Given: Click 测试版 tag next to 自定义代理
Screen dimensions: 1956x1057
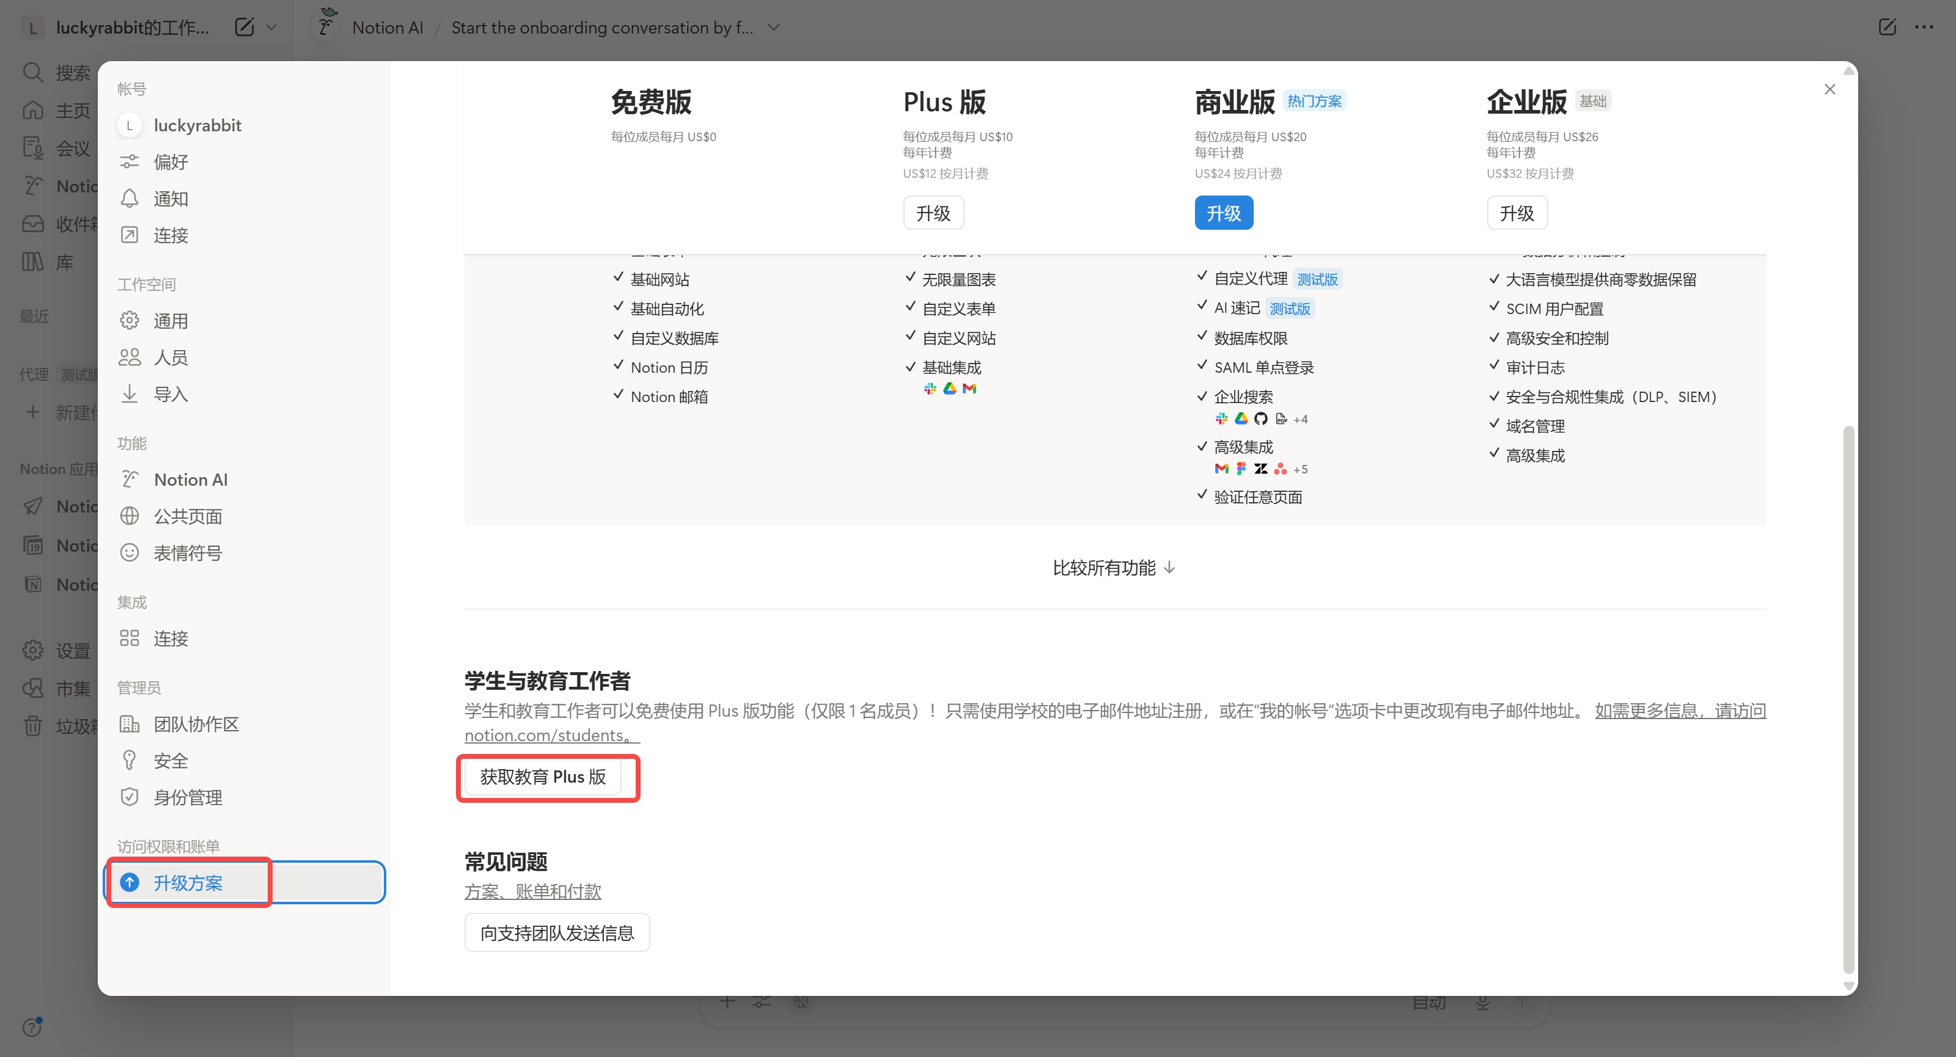Looking at the screenshot, I should click(x=1317, y=279).
